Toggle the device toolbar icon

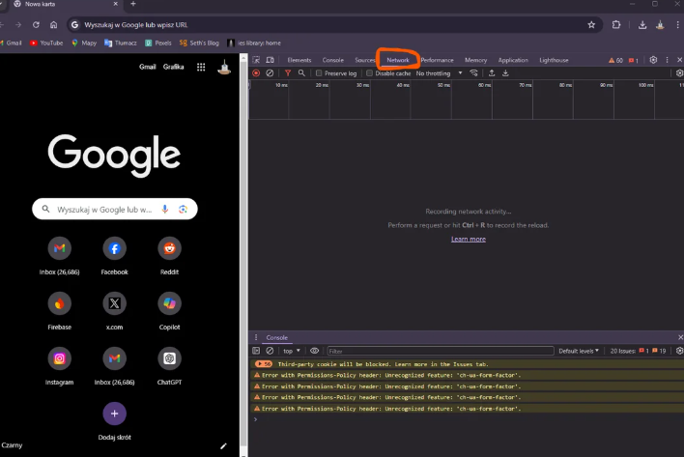click(270, 60)
